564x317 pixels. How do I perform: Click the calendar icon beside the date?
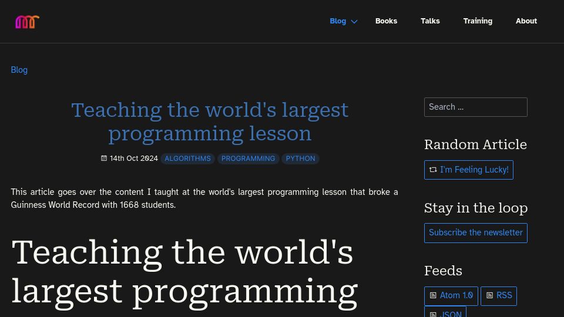pyautogui.click(x=104, y=158)
